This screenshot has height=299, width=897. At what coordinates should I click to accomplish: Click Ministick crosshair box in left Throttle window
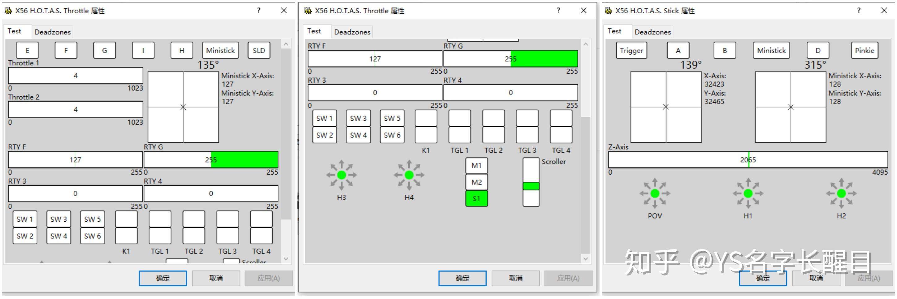[183, 107]
